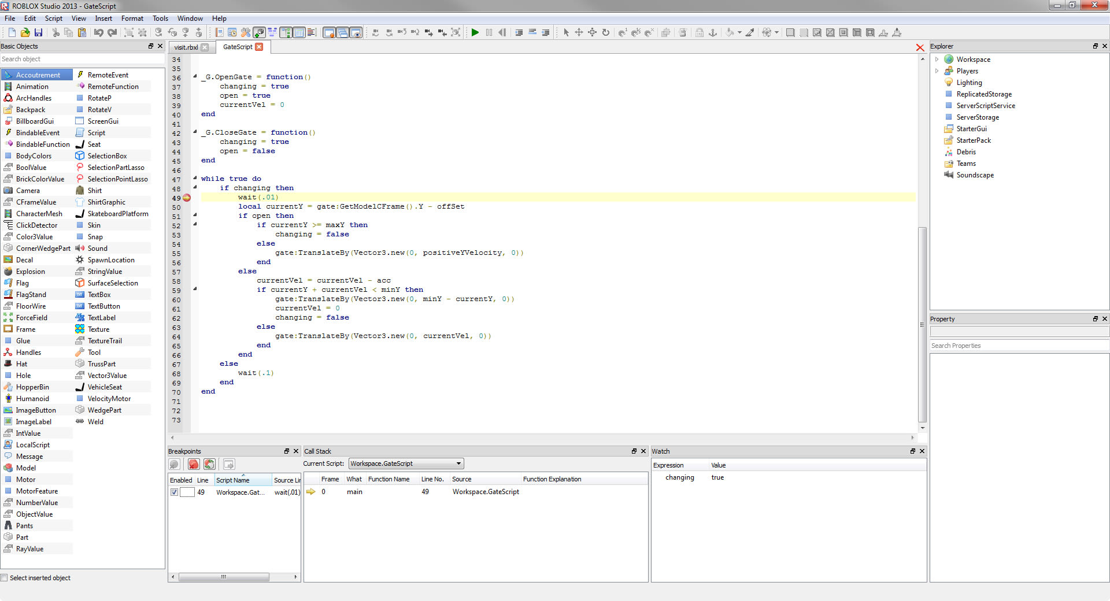Click the Undo arrow icon

pyautogui.click(x=98, y=32)
